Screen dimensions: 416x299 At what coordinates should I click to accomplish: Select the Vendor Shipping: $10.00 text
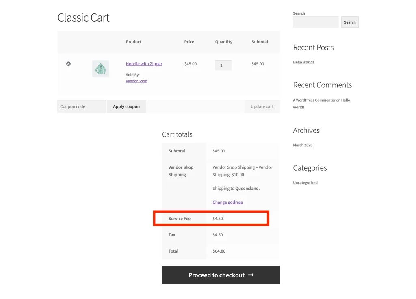242,171
